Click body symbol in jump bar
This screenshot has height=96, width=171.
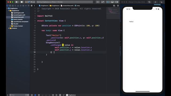click(x=77, y=6)
